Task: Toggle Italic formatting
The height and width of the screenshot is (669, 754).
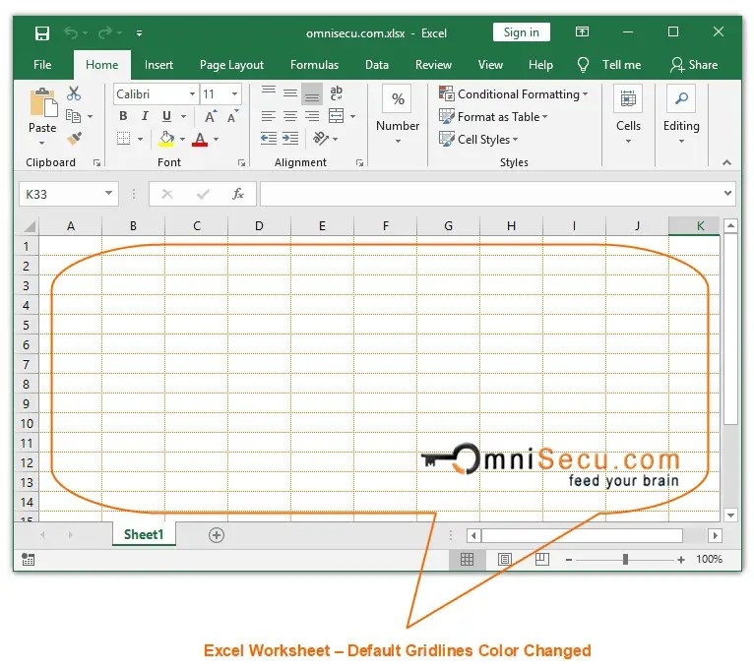Action: pyautogui.click(x=145, y=116)
